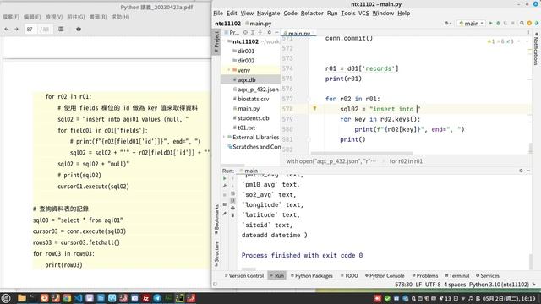Click Collapse All icon in Project panel

pyautogui.click(x=260, y=32)
